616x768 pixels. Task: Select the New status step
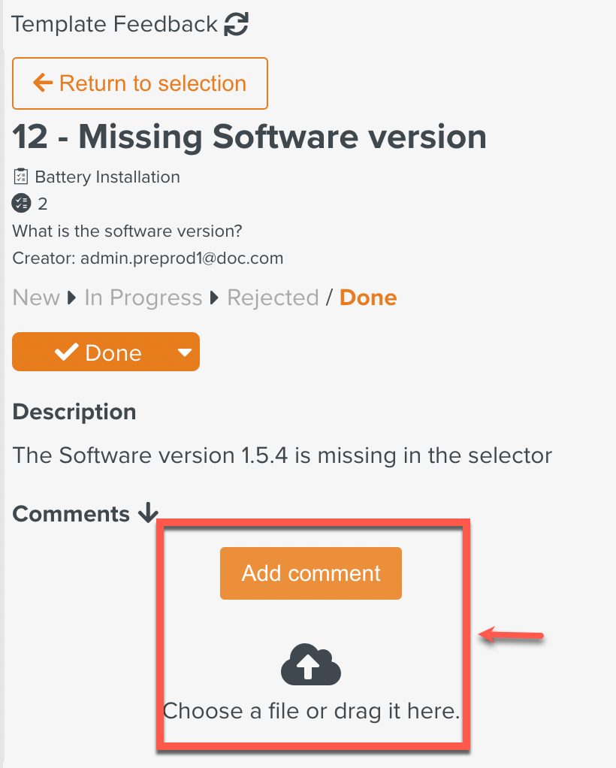pos(36,298)
